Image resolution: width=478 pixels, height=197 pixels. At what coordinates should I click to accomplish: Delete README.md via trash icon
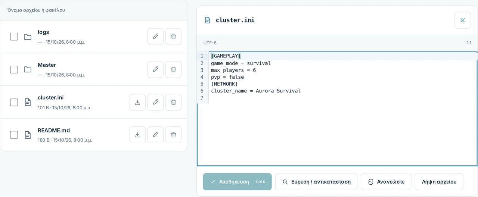173,135
